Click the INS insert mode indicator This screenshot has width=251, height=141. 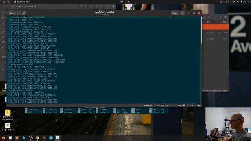(x=198, y=105)
